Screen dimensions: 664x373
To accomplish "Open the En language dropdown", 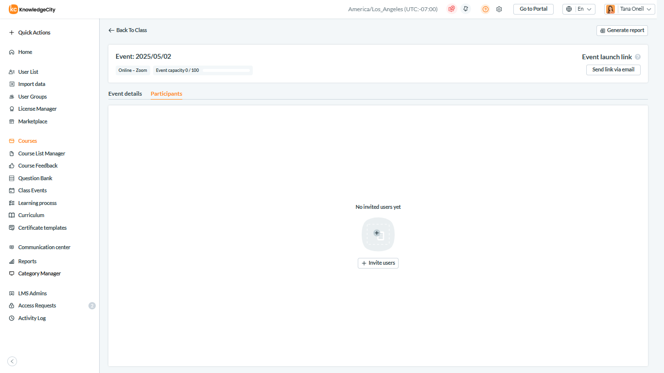I will tap(579, 9).
